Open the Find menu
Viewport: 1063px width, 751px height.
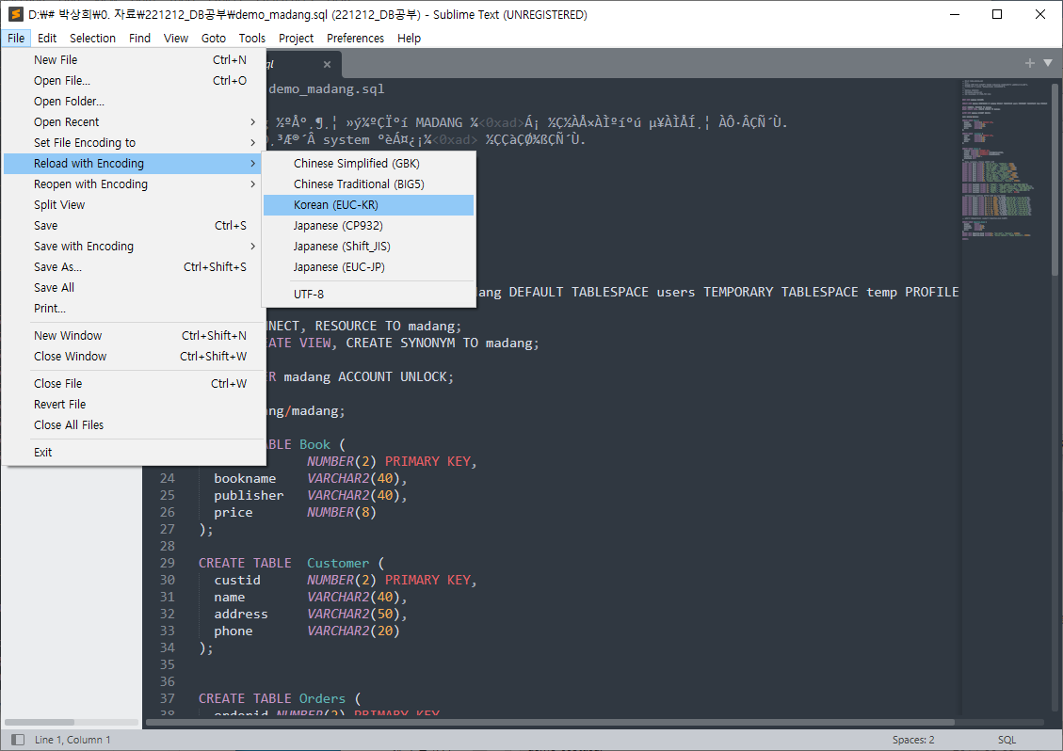tap(139, 38)
